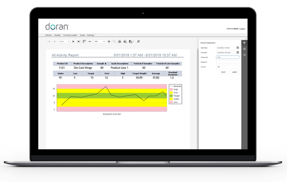The image size is (287, 182).
Task: Toggle multi-page view mode icon
Action: (84, 41)
